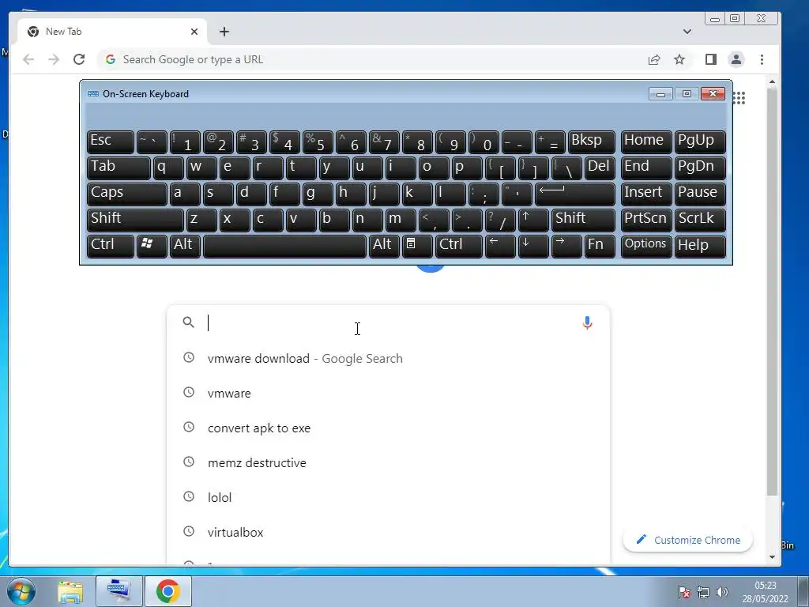Click the context menu key on keyboard
The image size is (809, 607).
(417, 246)
